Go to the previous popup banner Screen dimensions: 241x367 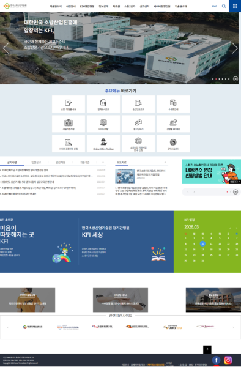pyautogui.click(x=188, y=191)
